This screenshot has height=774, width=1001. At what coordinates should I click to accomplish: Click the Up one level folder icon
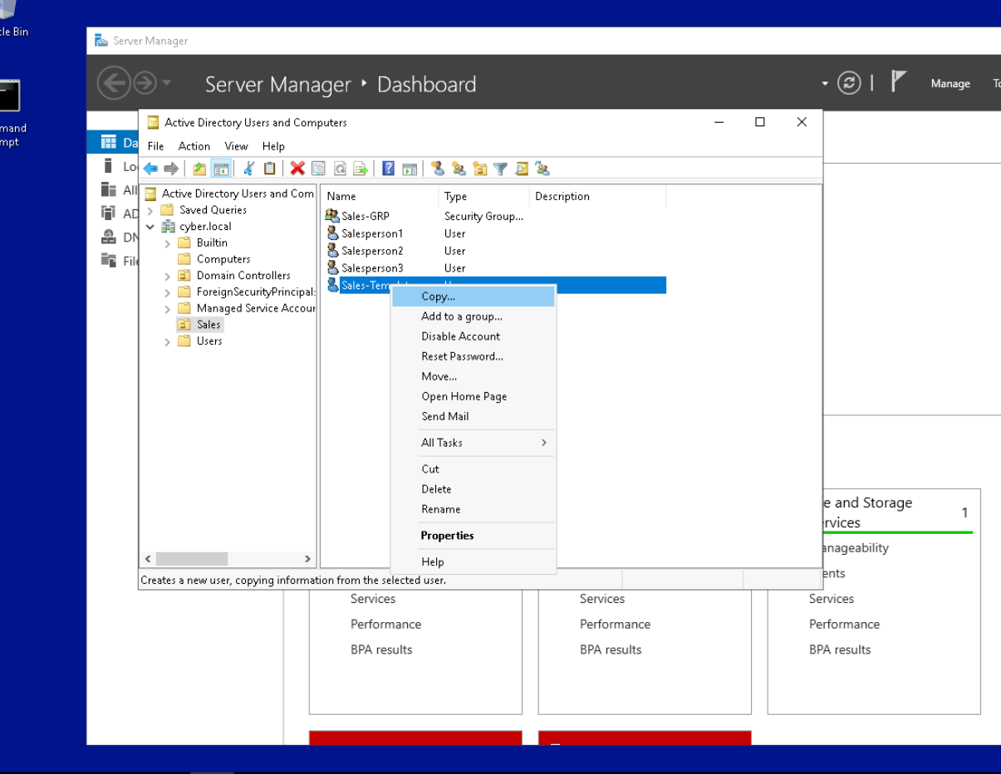199,169
